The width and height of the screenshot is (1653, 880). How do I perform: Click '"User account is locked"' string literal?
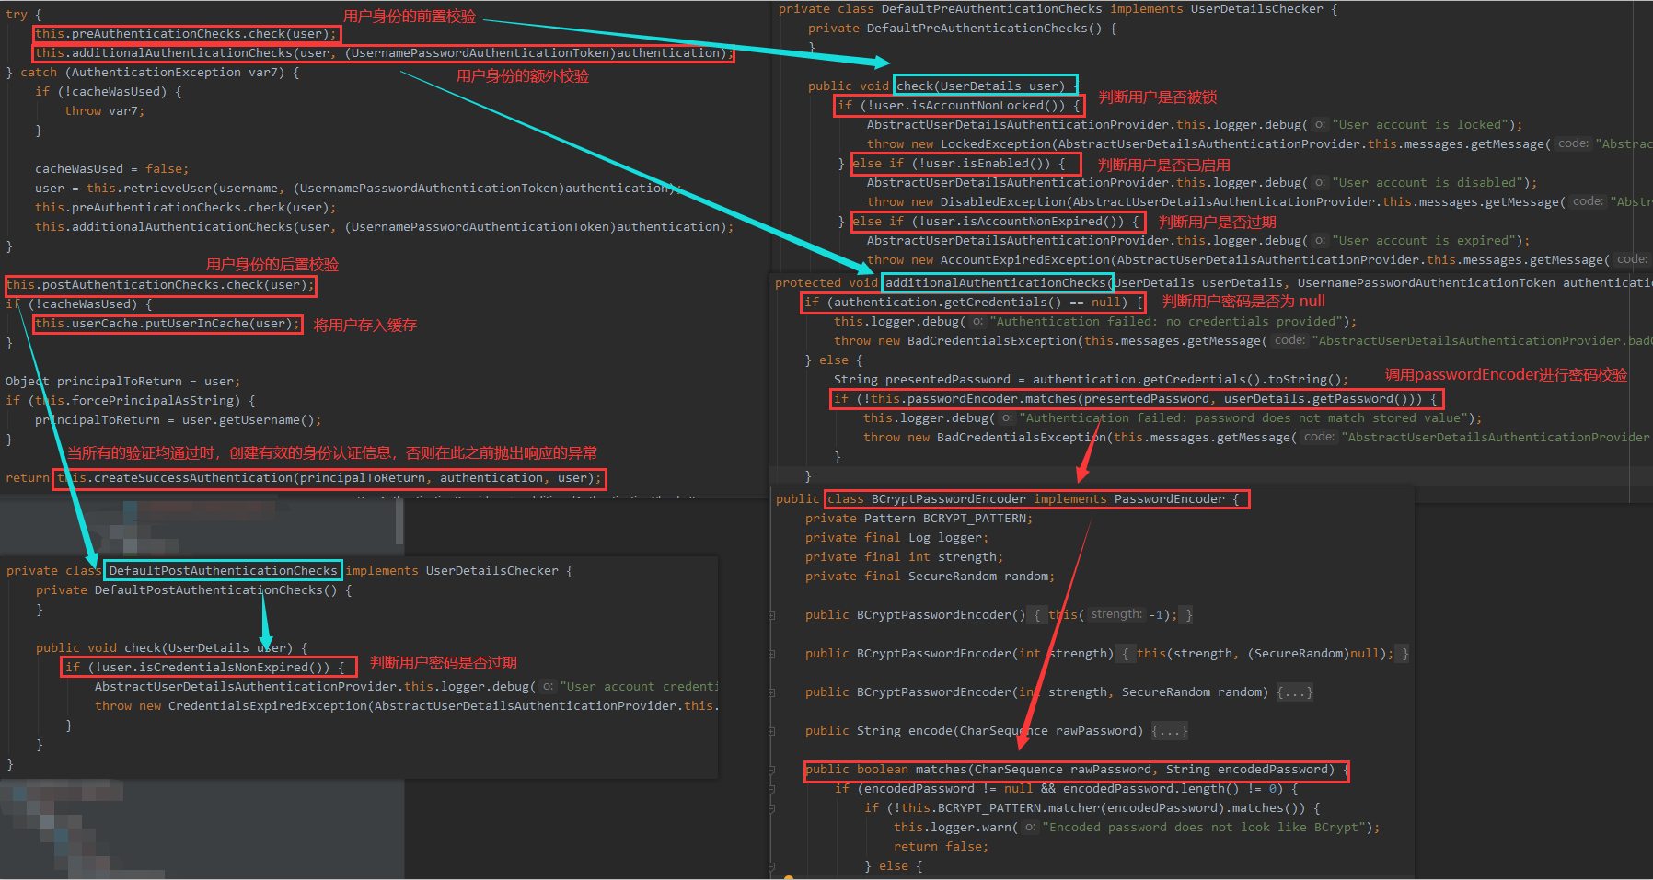coord(1418,125)
